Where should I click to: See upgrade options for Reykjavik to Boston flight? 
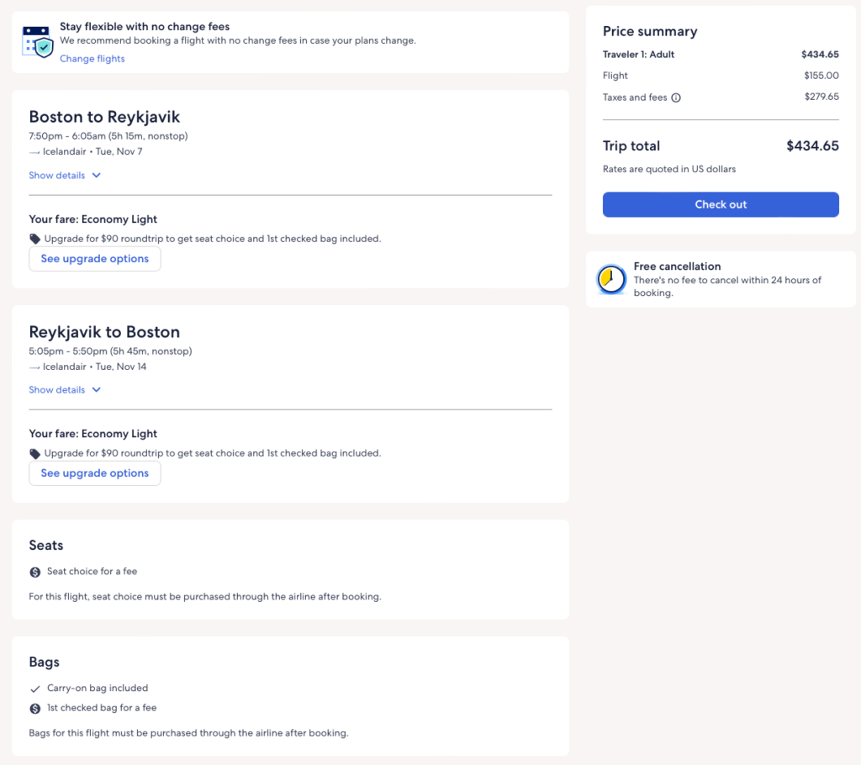[x=95, y=473]
